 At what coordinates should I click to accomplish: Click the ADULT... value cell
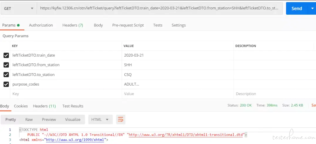pyautogui.click(x=178, y=84)
